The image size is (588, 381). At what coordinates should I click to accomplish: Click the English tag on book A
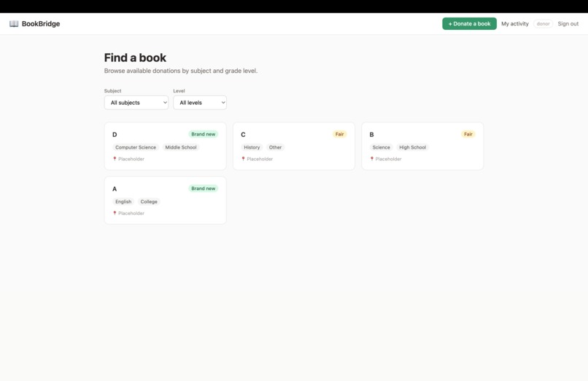tap(123, 202)
